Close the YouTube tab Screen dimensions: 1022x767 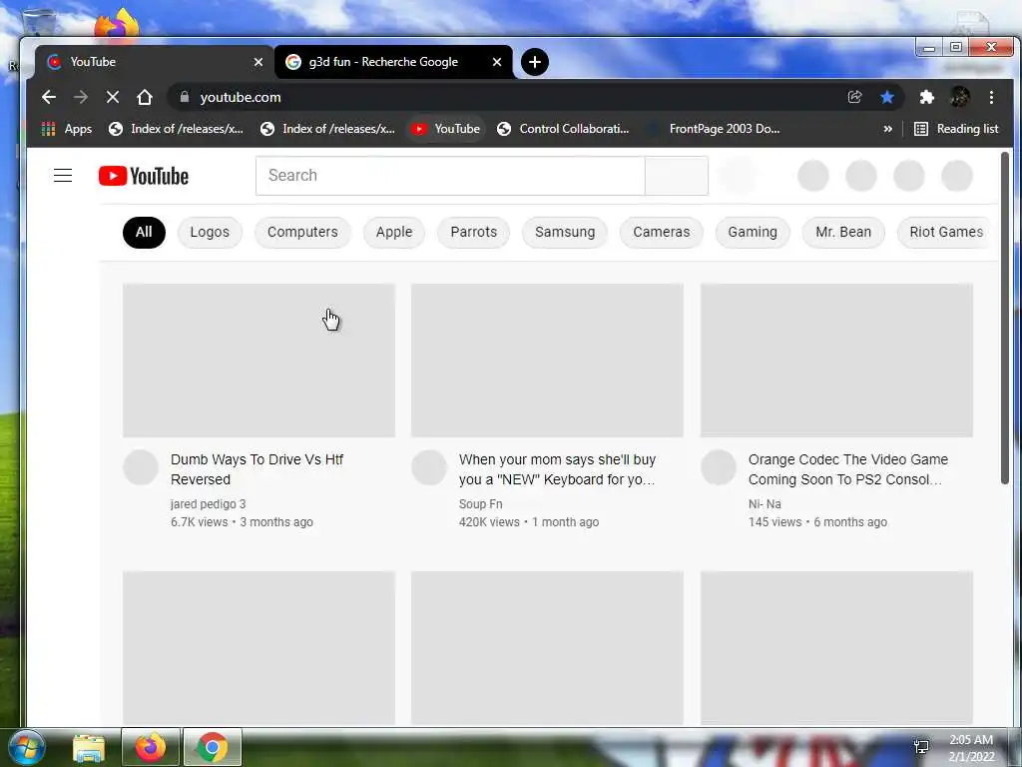tap(258, 62)
